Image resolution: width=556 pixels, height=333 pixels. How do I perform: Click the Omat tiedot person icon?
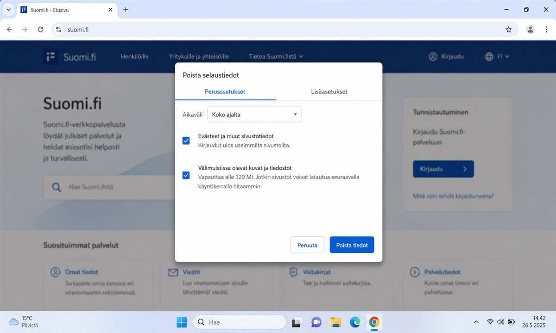coord(56,272)
